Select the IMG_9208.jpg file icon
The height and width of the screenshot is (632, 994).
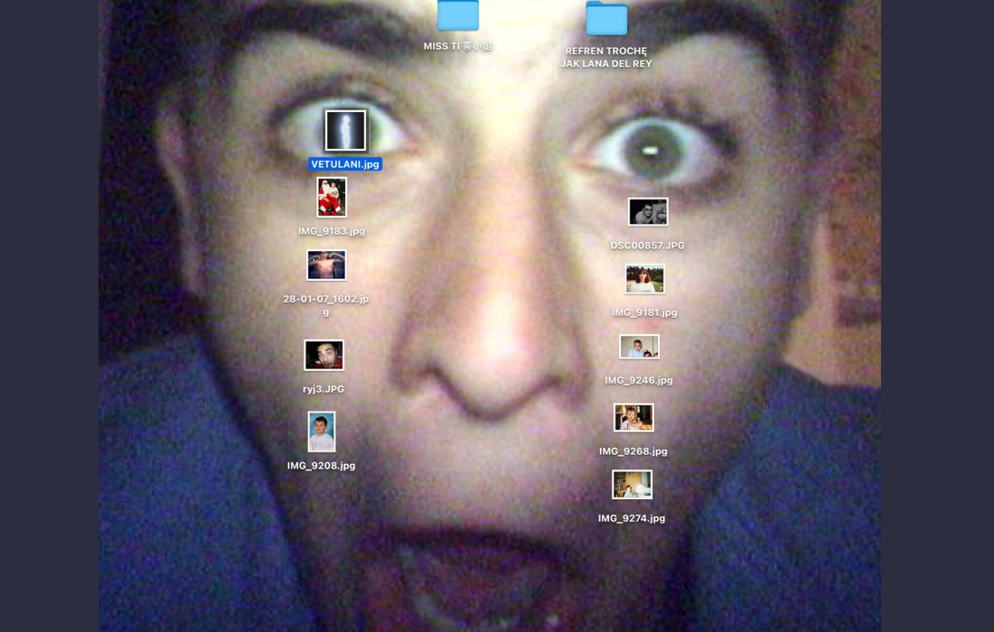point(322,432)
